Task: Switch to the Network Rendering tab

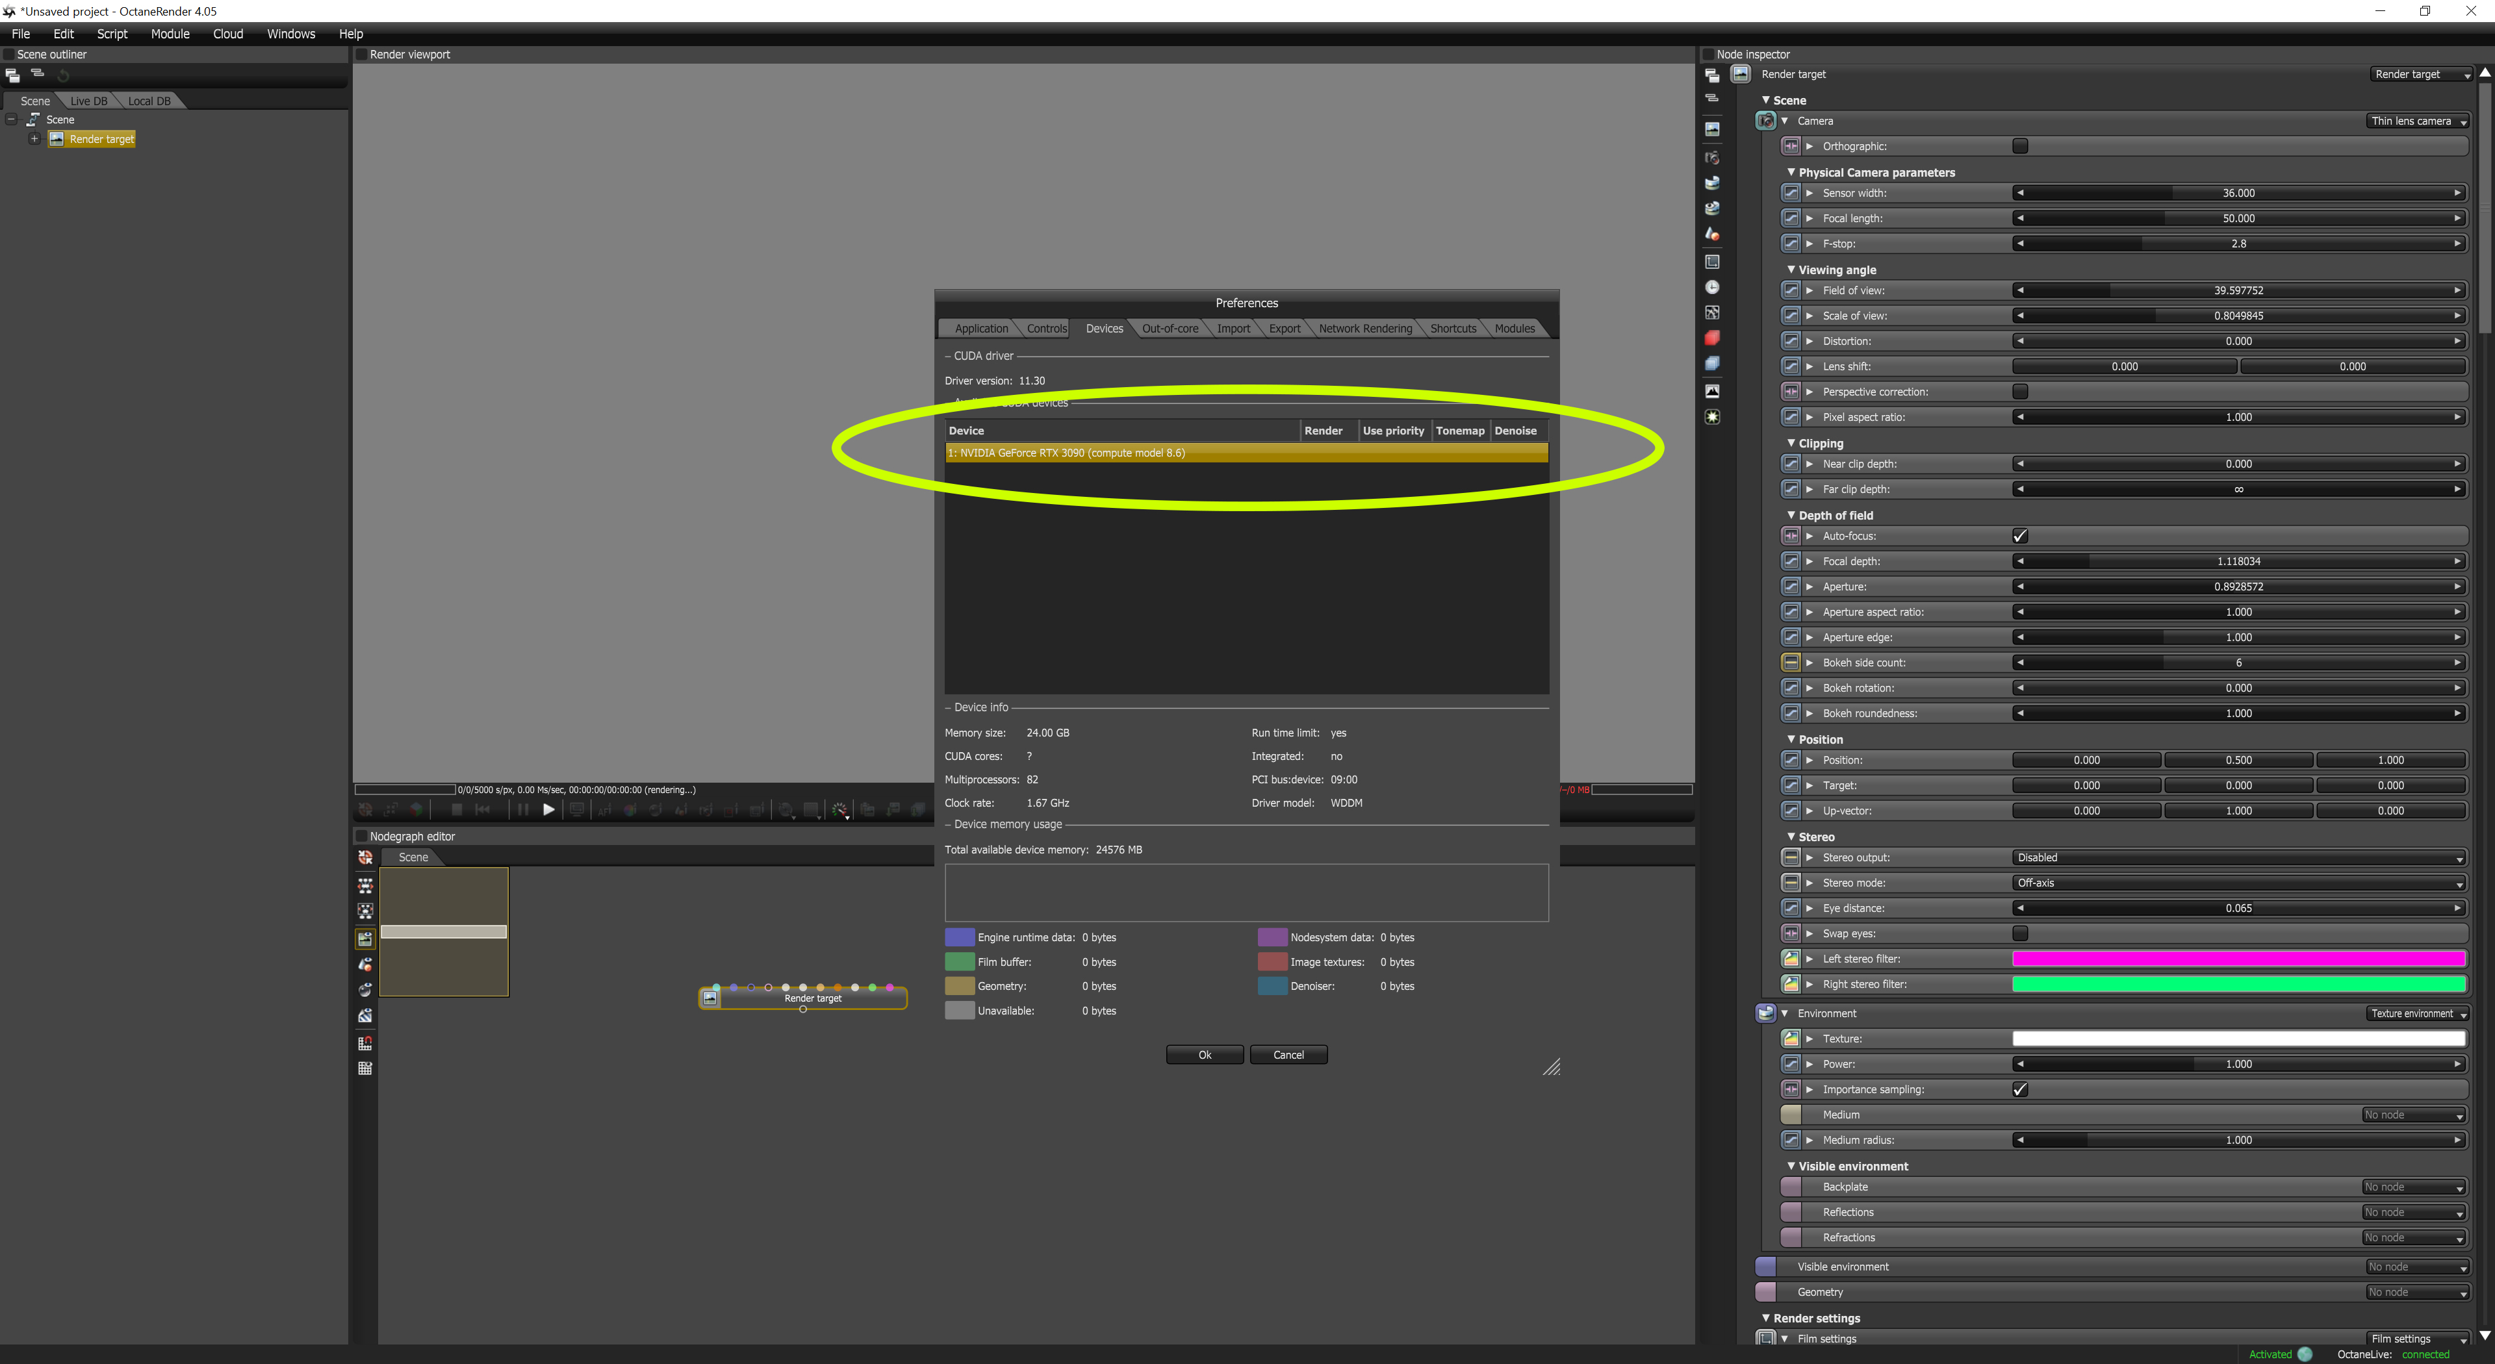Action: click(x=1364, y=328)
